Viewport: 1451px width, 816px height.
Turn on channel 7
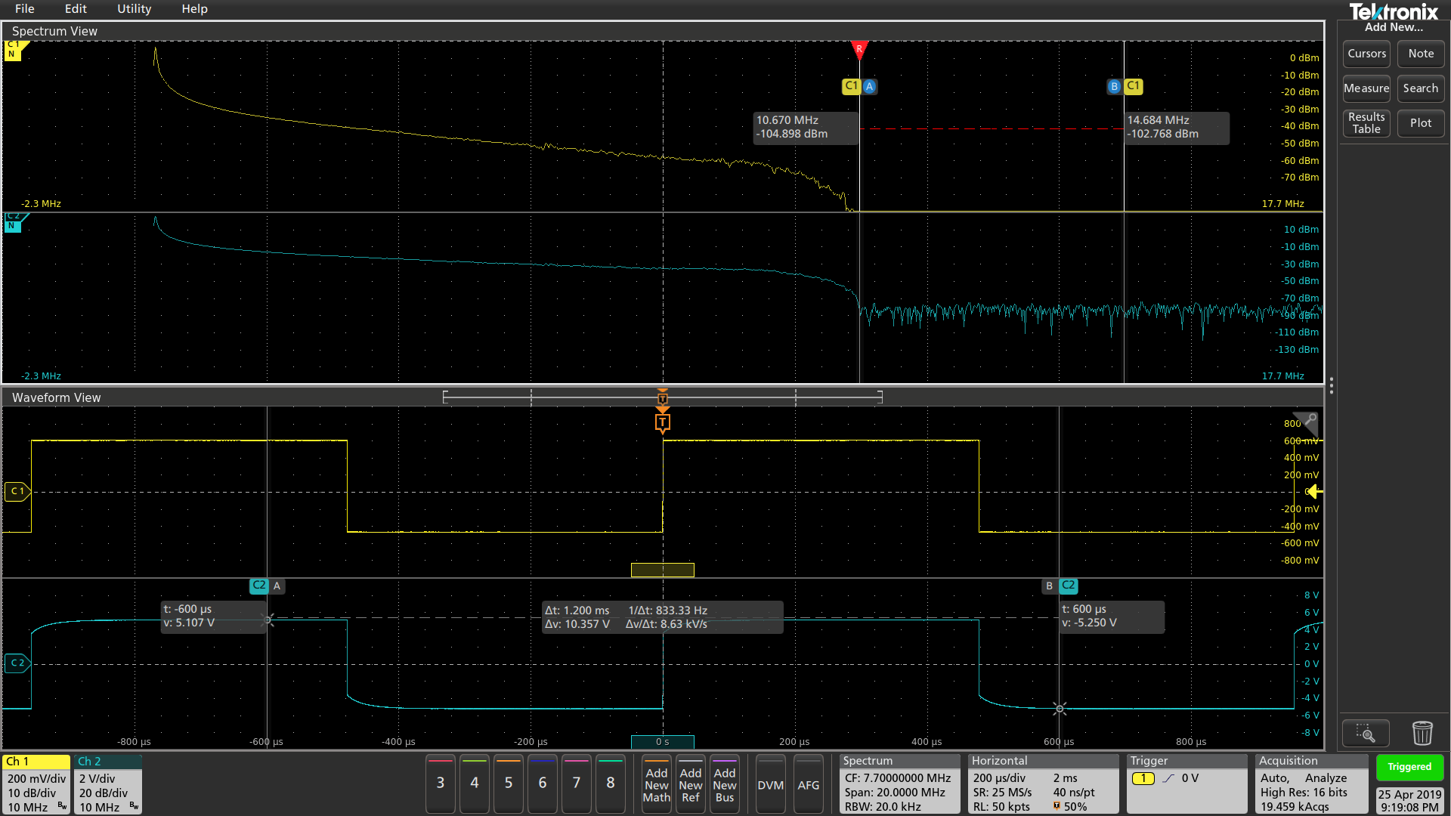577,784
